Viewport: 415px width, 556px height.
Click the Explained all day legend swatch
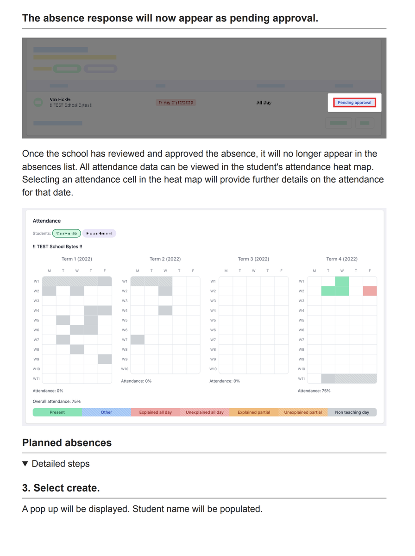[156, 412]
